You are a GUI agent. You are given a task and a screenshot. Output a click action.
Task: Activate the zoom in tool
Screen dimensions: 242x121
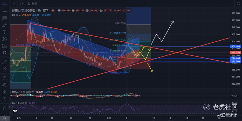tap(5, 69)
